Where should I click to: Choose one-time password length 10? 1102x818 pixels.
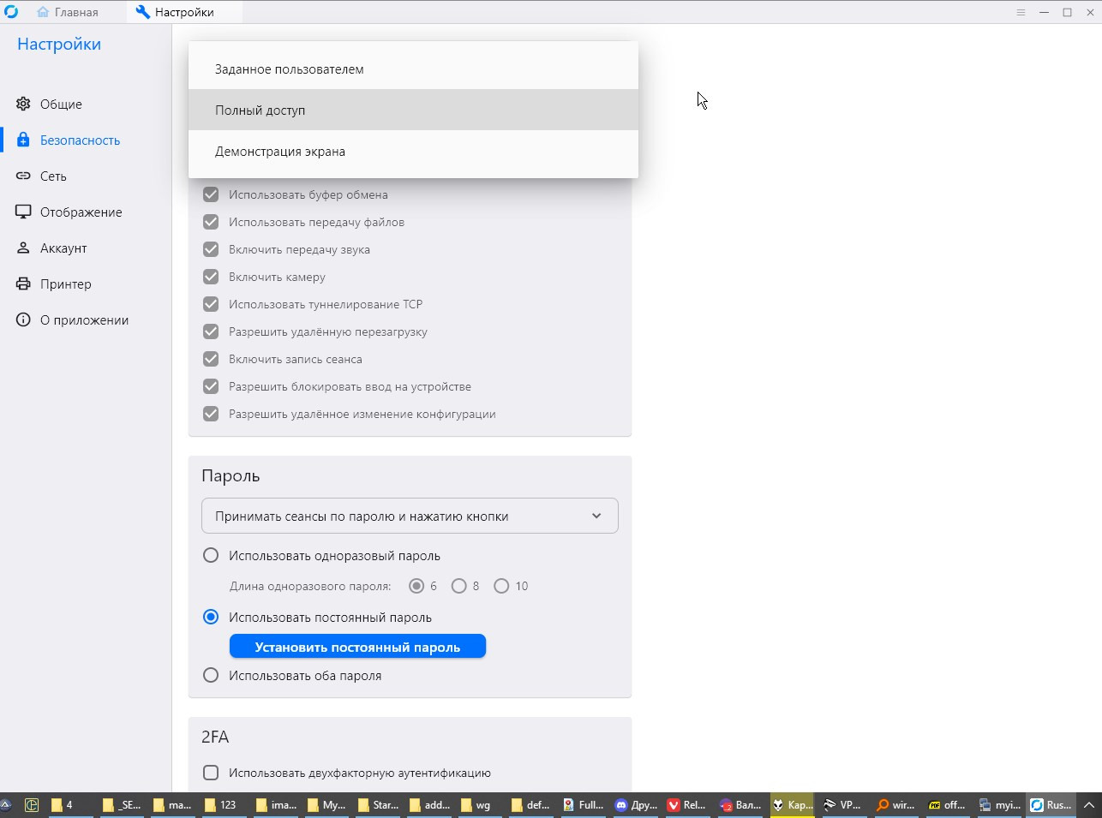pos(501,586)
